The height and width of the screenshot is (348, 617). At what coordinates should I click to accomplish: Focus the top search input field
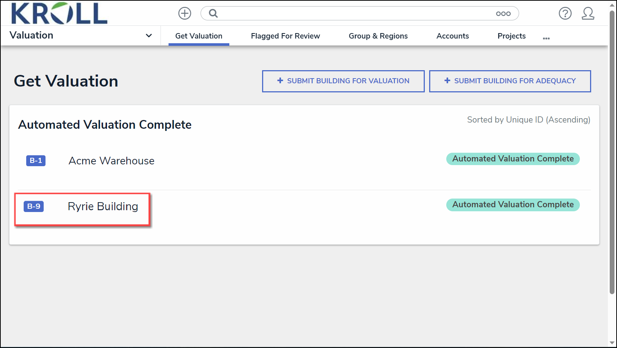click(360, 13)
